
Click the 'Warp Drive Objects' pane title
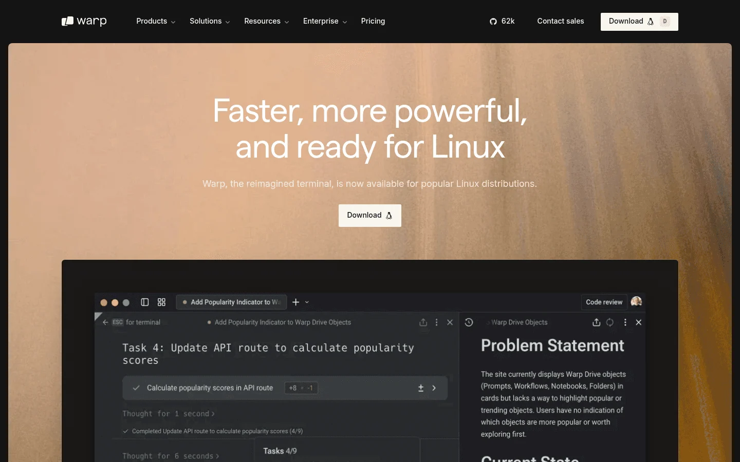click(x=520, y=322)
